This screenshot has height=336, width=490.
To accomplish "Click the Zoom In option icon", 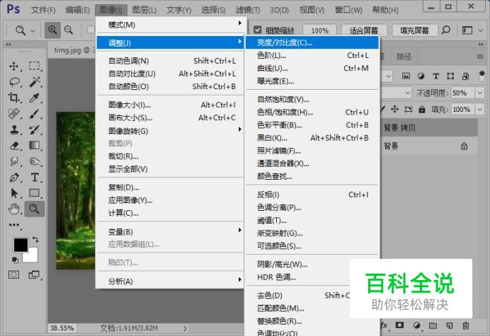I will click(x=52, y=30).
